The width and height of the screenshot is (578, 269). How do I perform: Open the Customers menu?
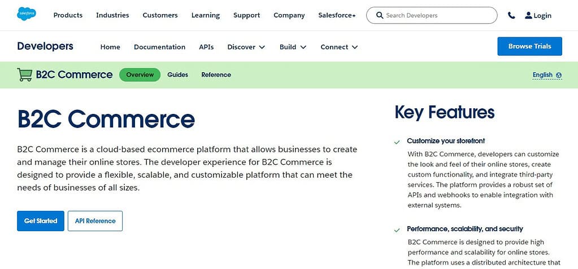(160, 15)
